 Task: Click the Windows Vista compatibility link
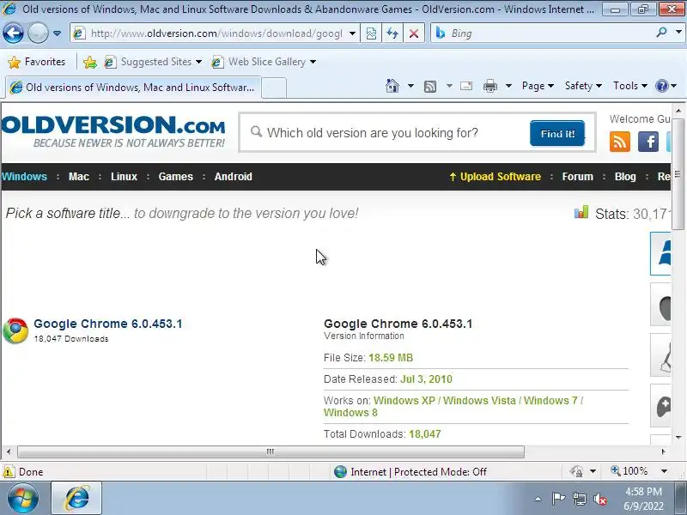coord(479,401)
